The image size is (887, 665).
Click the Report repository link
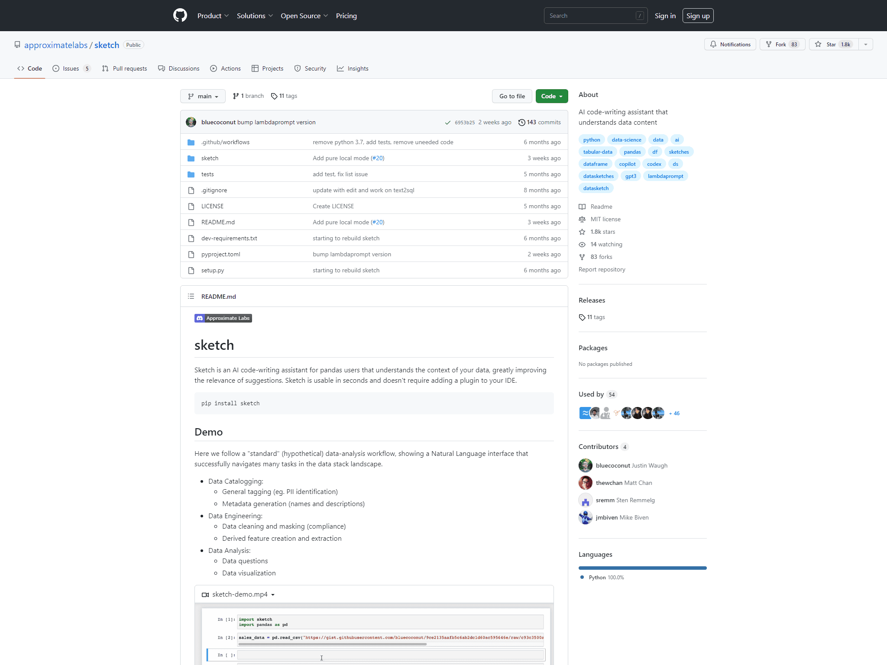coord(602,269)
